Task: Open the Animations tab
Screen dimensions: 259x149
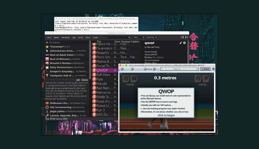Action: pos(65,38)
